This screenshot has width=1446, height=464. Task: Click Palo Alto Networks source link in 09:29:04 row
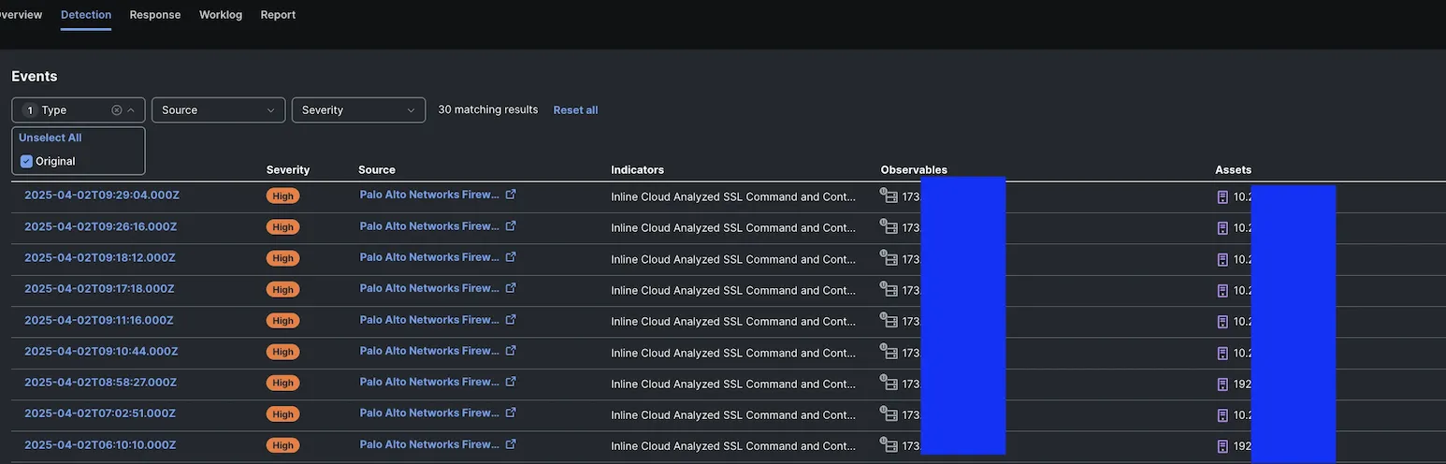429,195
